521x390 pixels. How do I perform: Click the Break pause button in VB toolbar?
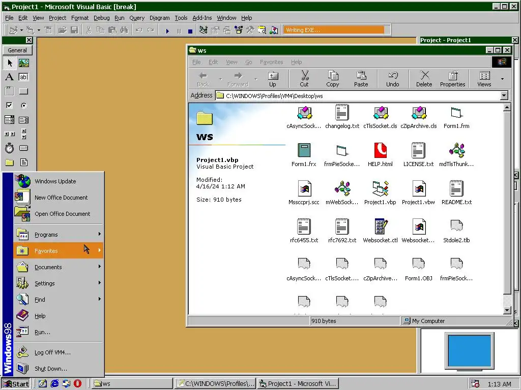[179, 30]
